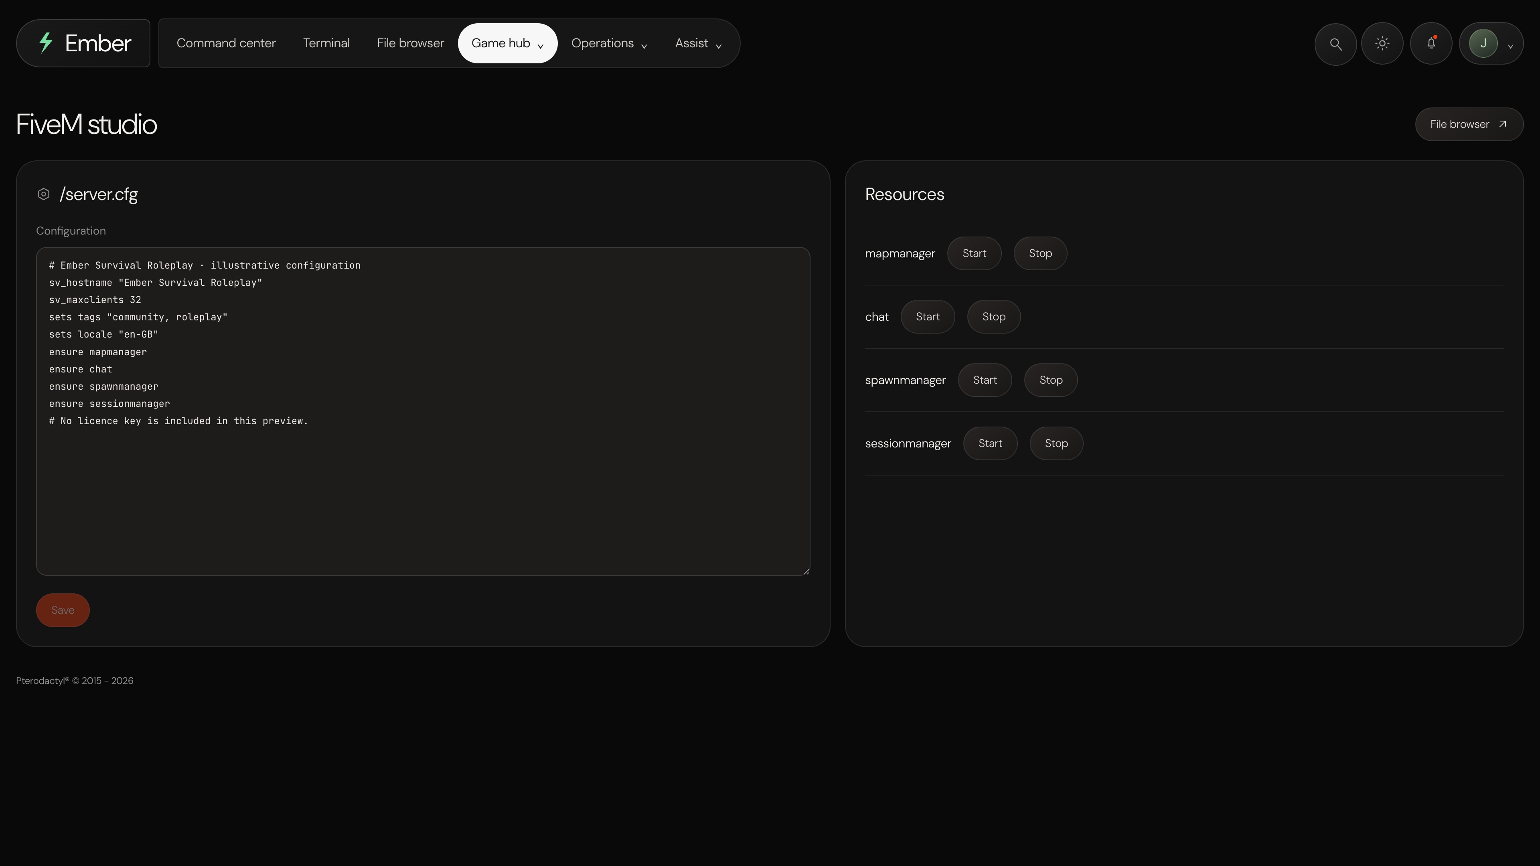Expand the user account chevron
This screenshot has width=1540, height=866.
(x=1511, y=46)
